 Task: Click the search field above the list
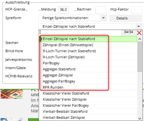80,32
